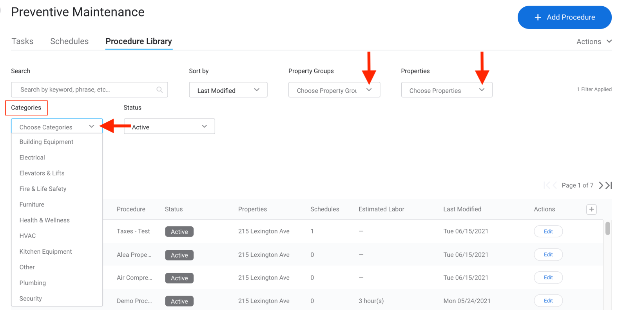
Task: Click Edit for Taxes - Test procedure
Action: coord(548,231)
